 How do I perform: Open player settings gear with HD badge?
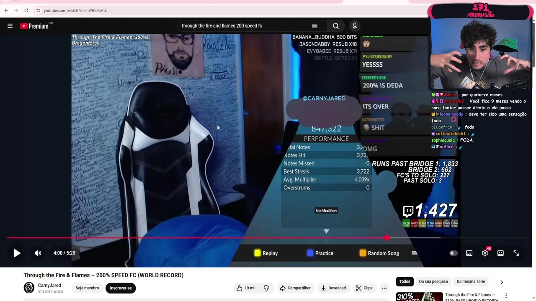(485, 253)
